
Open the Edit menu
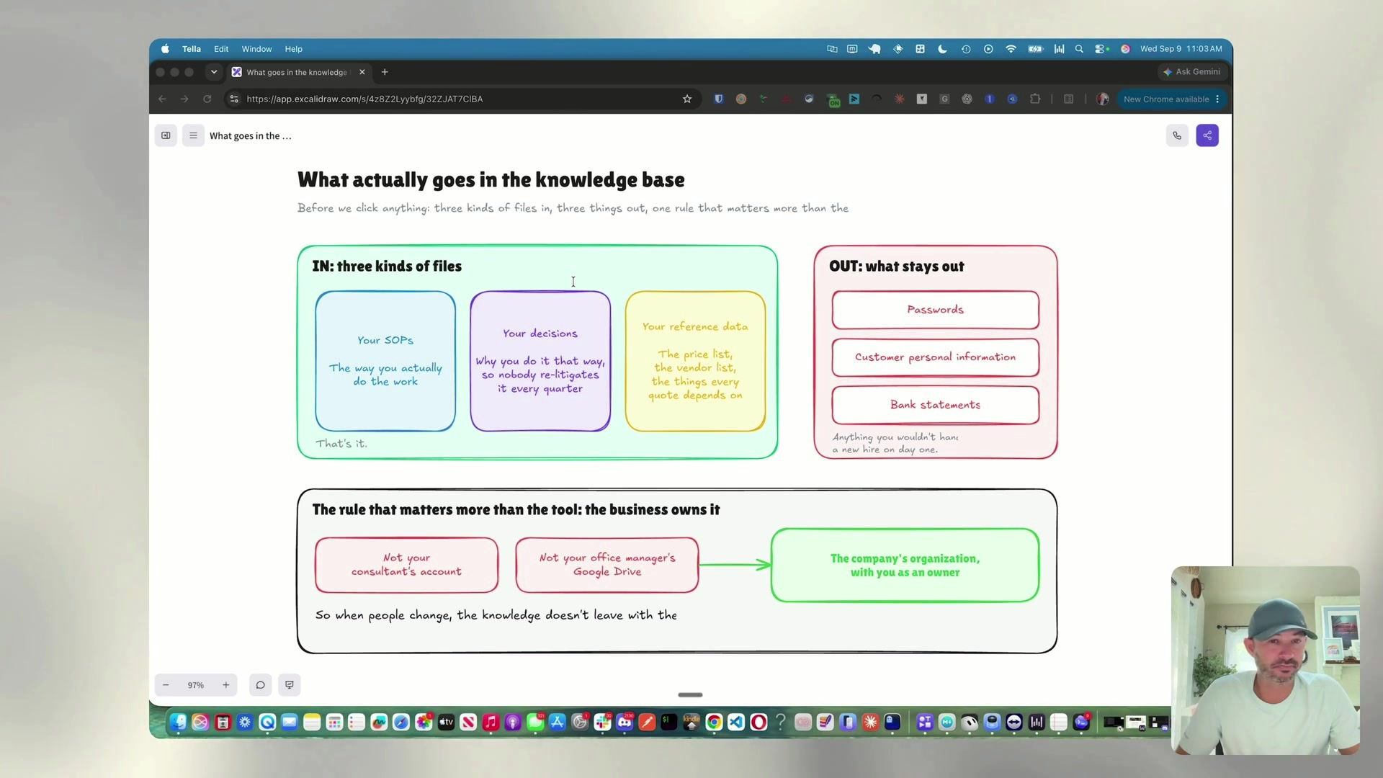coord(221,49)
